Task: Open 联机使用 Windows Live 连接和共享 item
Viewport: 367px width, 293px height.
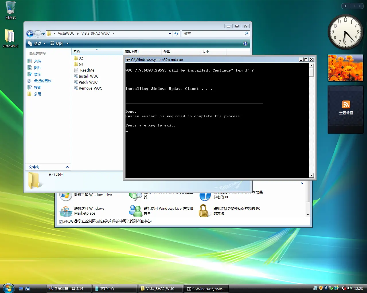Action: tap(161, 211)
